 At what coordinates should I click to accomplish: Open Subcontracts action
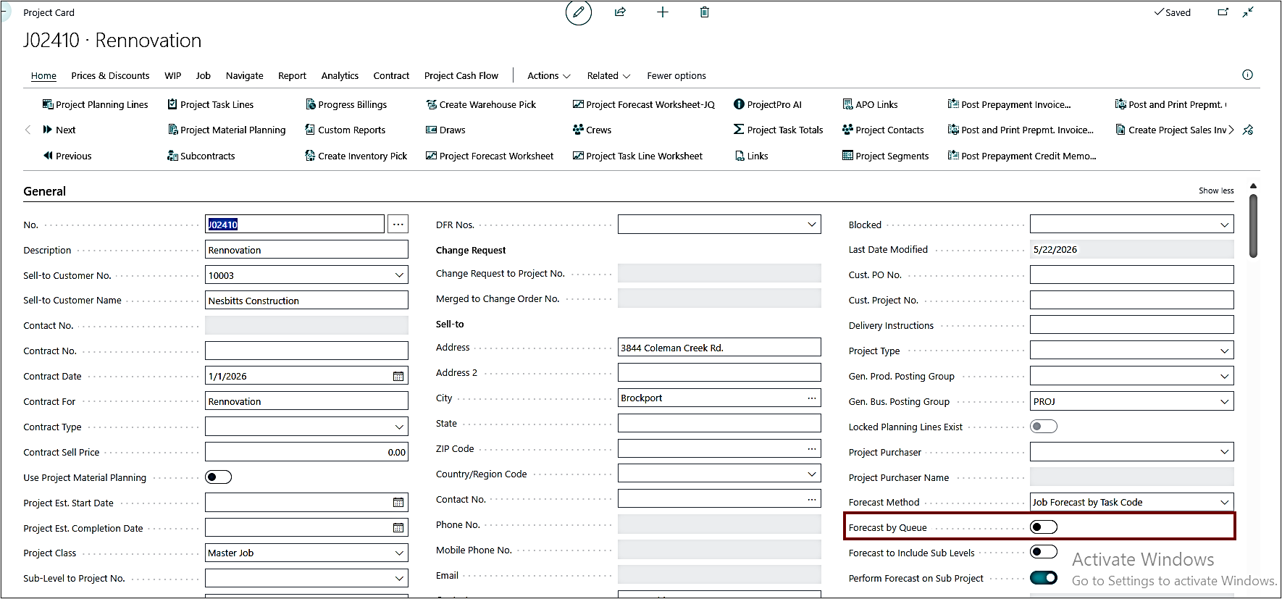click(201, 156)
